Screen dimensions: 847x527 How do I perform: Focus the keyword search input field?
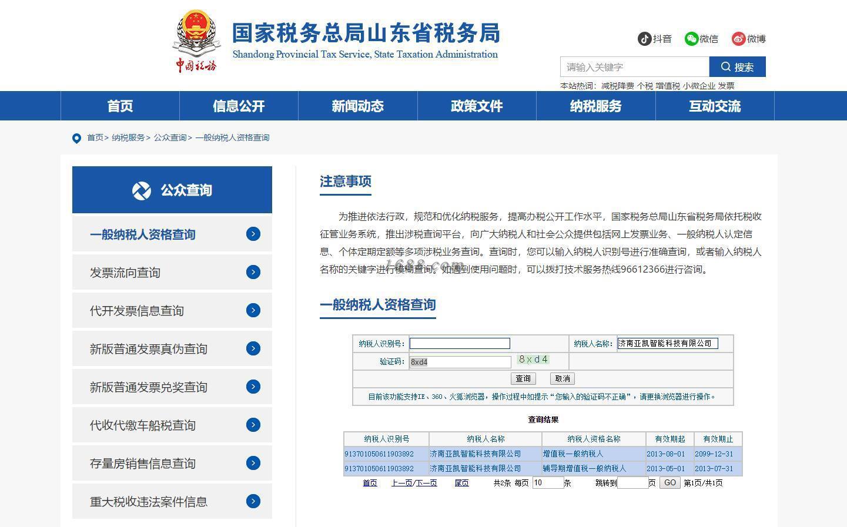[635, 67]
